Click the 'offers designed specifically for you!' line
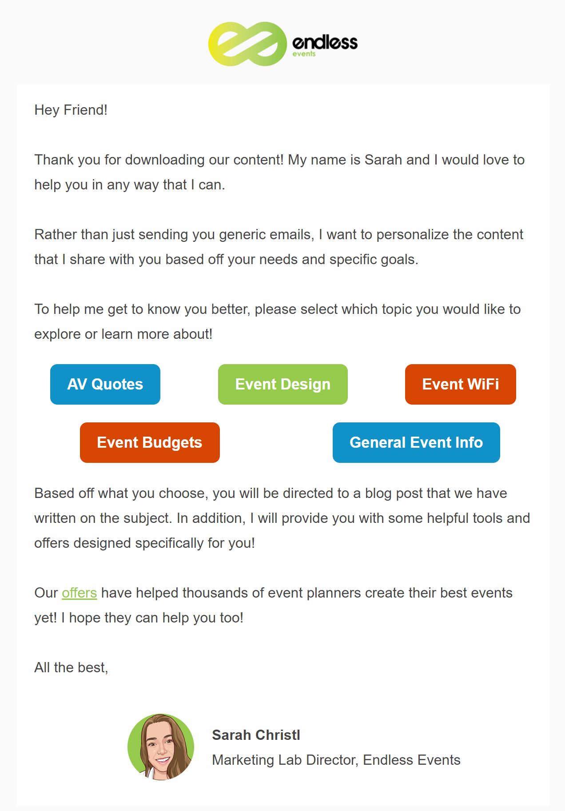Image resolution: width=565 pixels, height=811 pixels. click(x=145, y=543)
